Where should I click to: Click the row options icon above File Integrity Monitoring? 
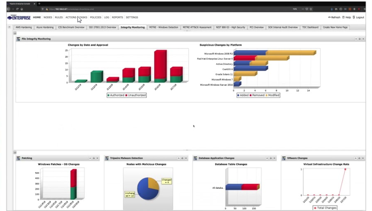click(15, 33)
